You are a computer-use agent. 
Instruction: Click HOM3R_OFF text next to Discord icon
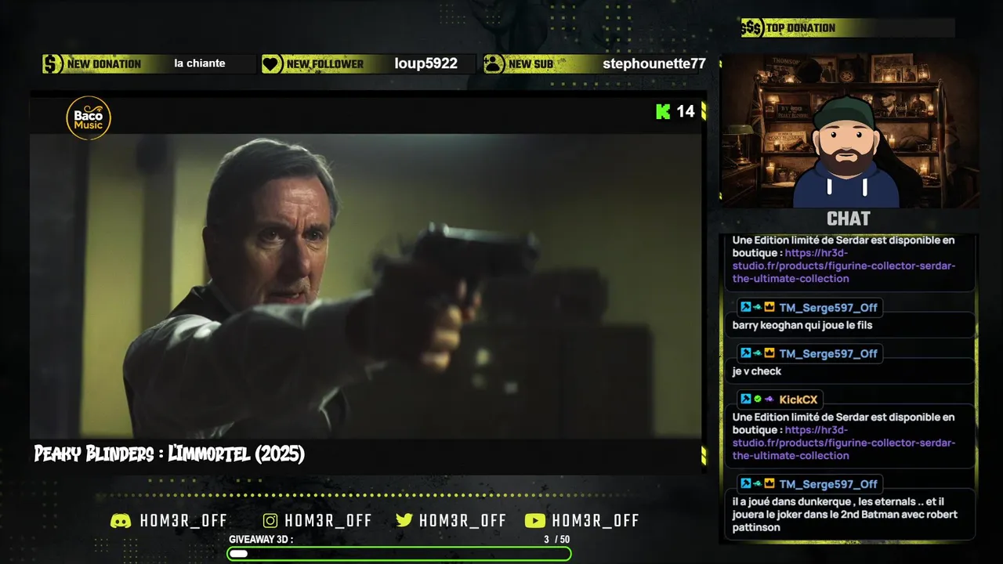[x=184, y=521]
